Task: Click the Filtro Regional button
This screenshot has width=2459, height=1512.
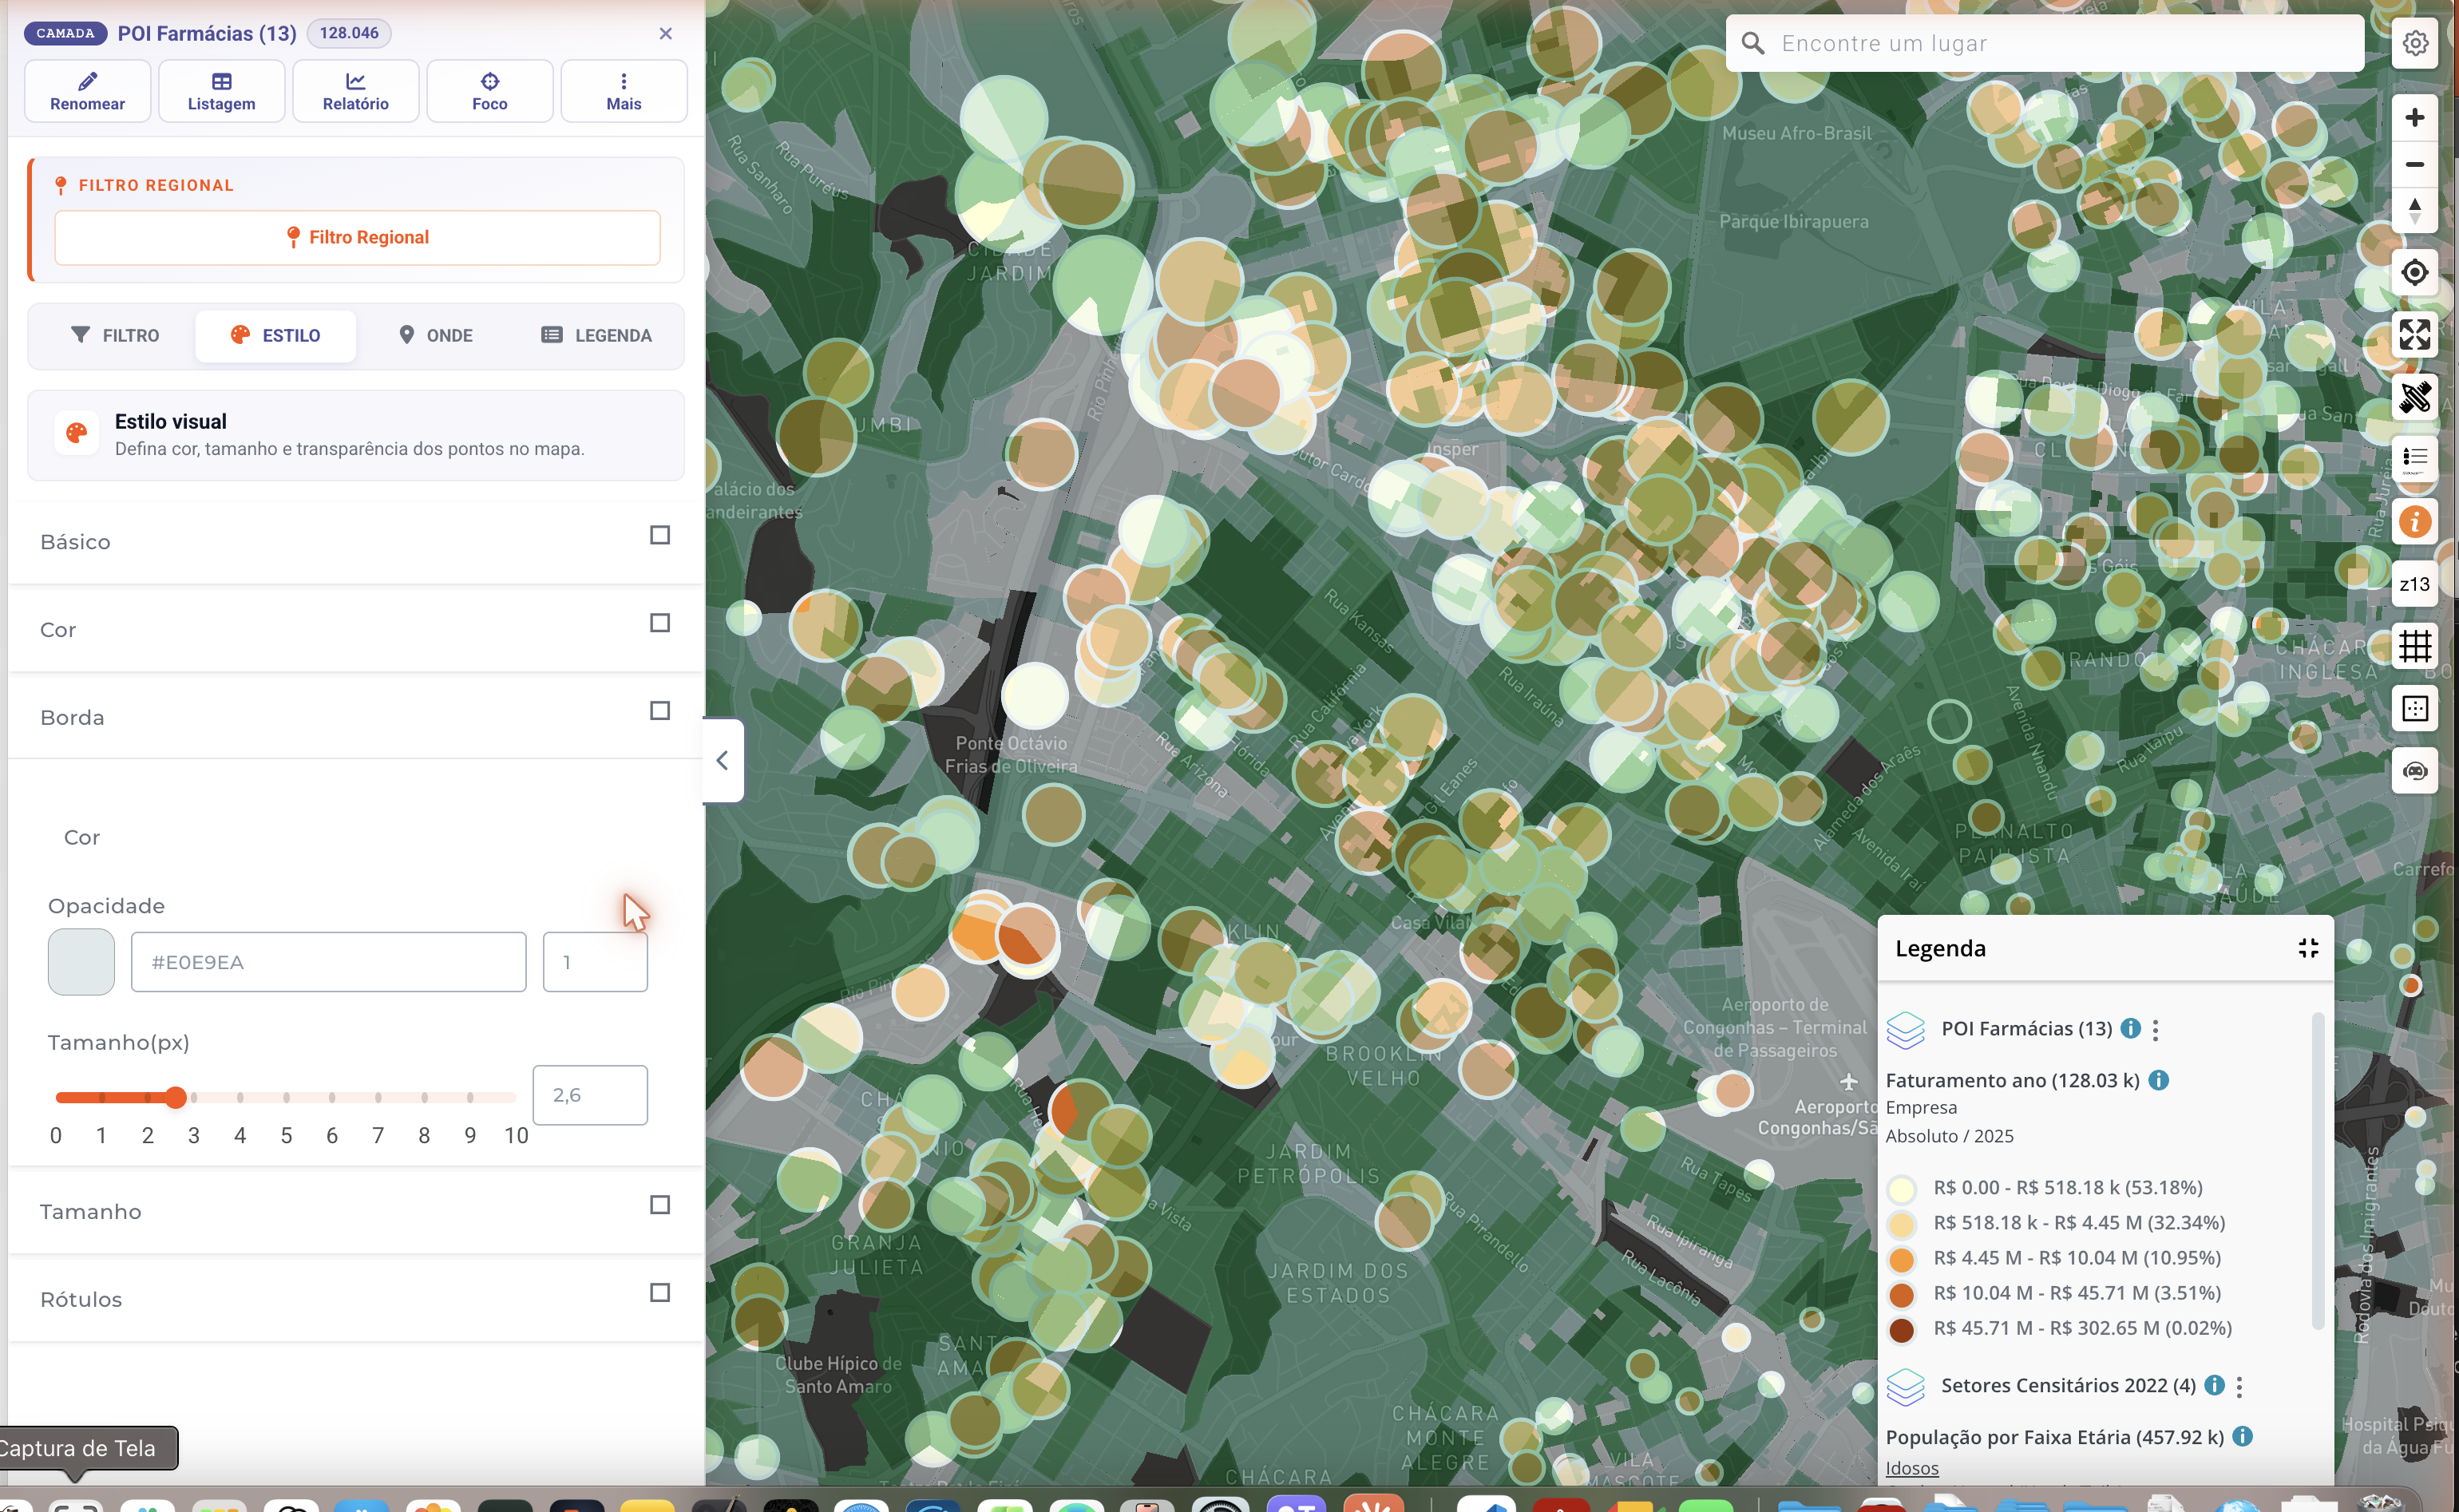Action: [357, 238]
